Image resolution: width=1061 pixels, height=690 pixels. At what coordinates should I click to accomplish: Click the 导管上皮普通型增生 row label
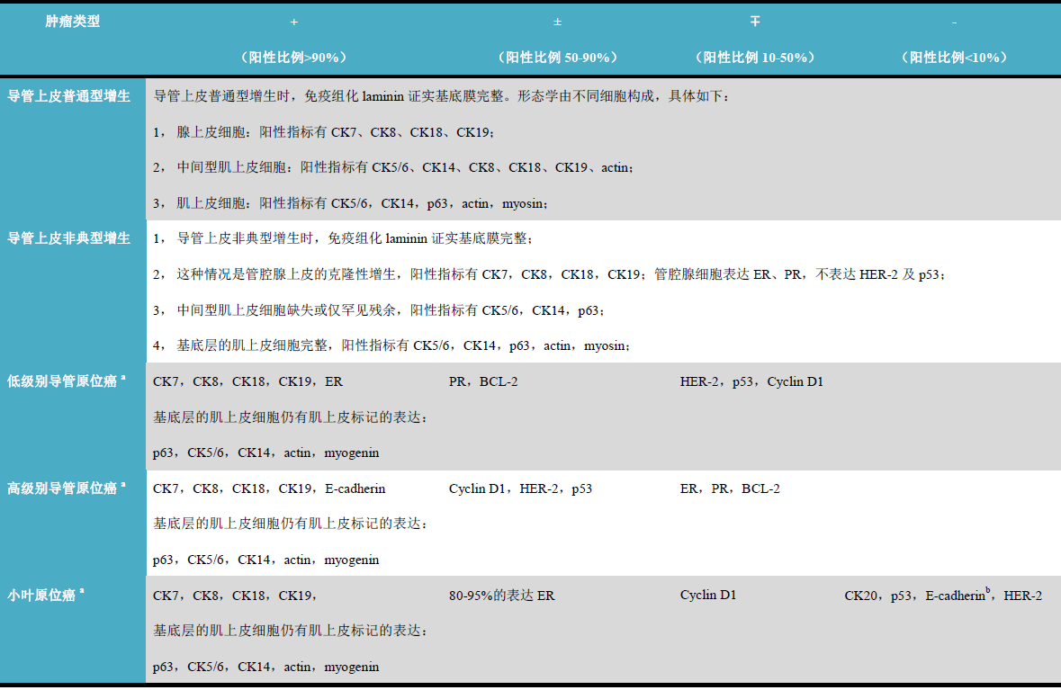[x=70, y=95]
